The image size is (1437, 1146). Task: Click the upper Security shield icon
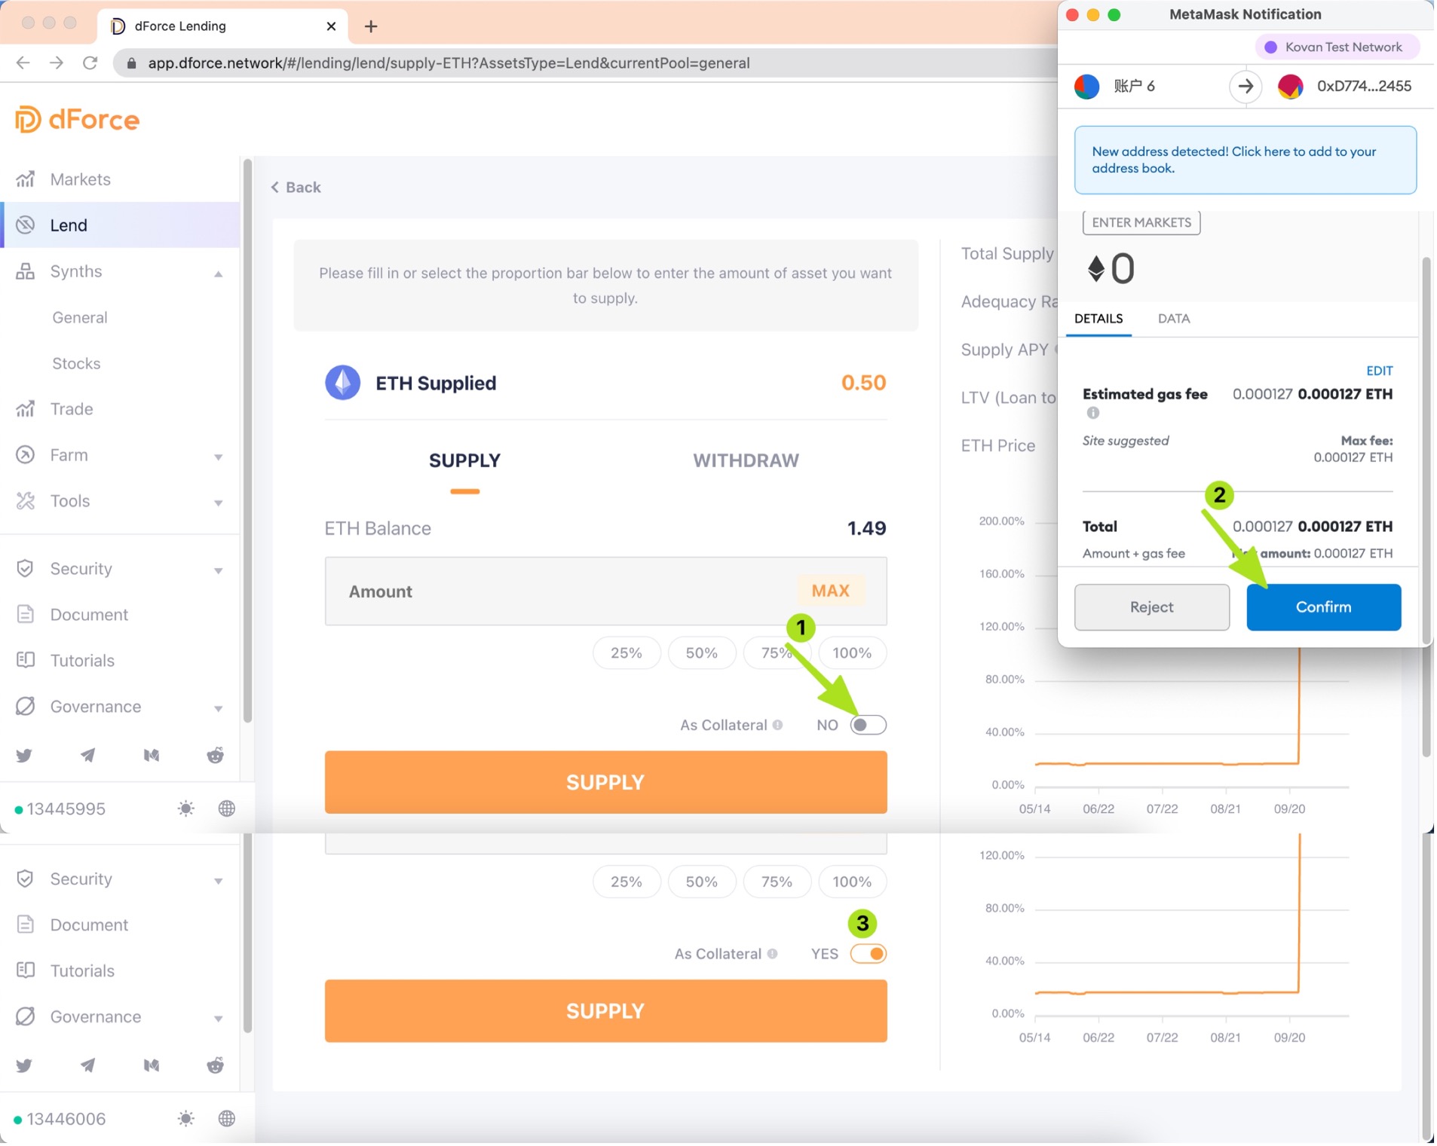click(x=25, y=569)
